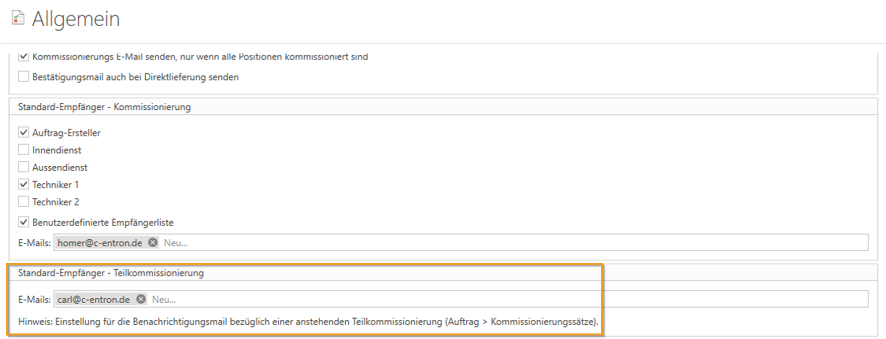Enable Bestätigungsmail auch bei Direktlieferung senden
This screenshot has width=886, height=339.
click(24, 77)
